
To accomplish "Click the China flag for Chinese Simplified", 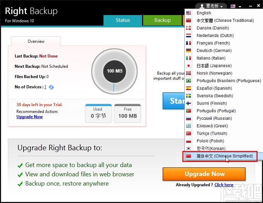I will click(x=189, y=156).
